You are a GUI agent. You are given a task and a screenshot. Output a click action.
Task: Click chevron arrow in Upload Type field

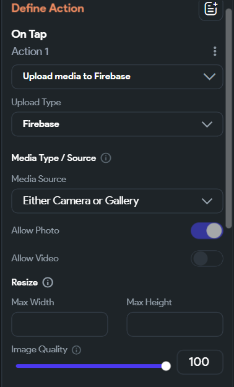pos(207,124)
